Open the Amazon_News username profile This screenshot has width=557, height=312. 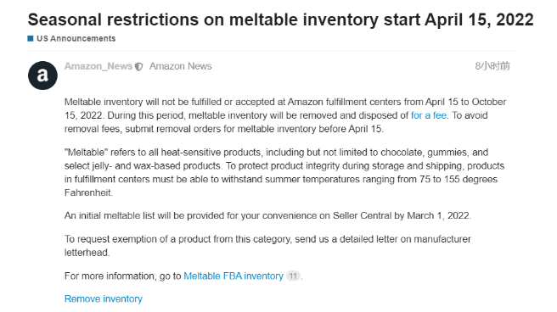[x=98, y=66]
